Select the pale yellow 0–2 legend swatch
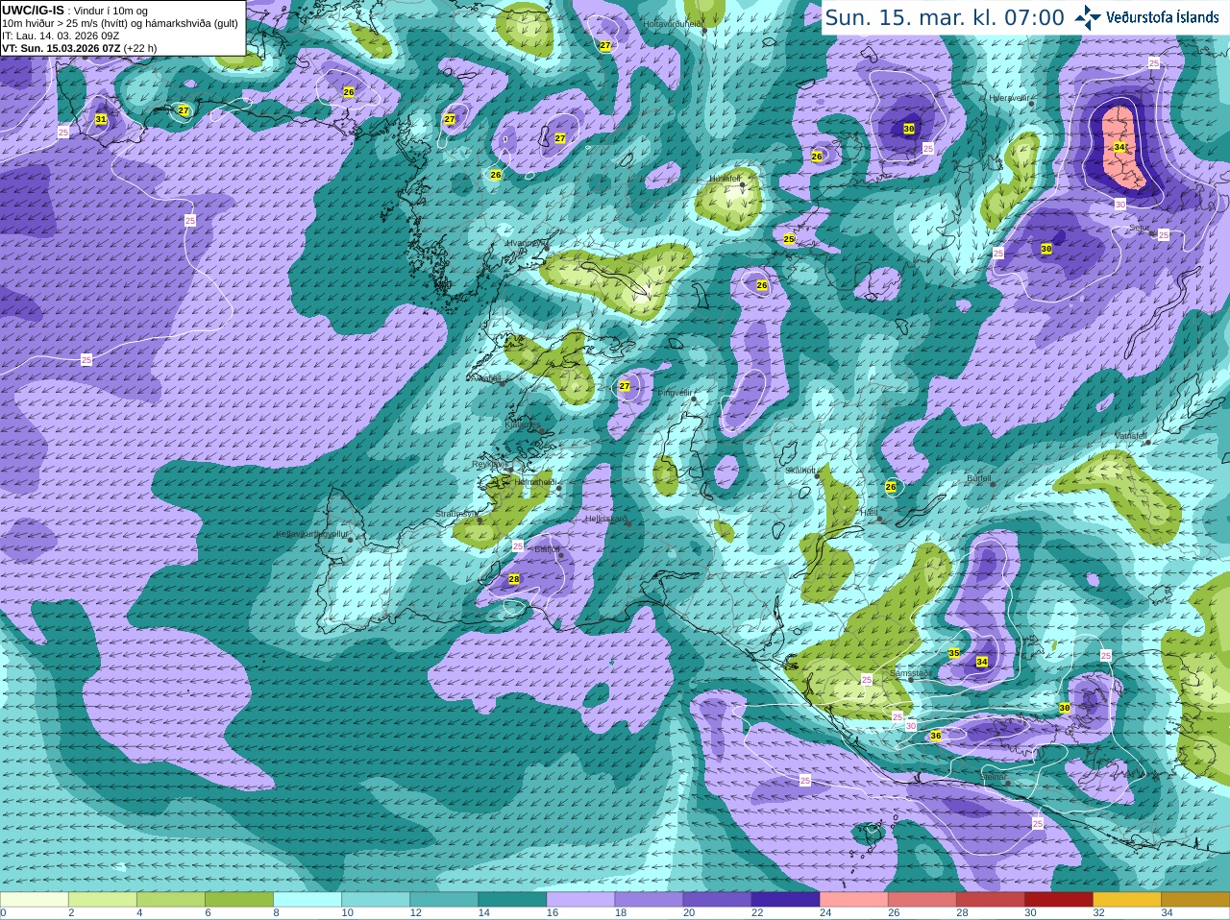 click(35, 900)
